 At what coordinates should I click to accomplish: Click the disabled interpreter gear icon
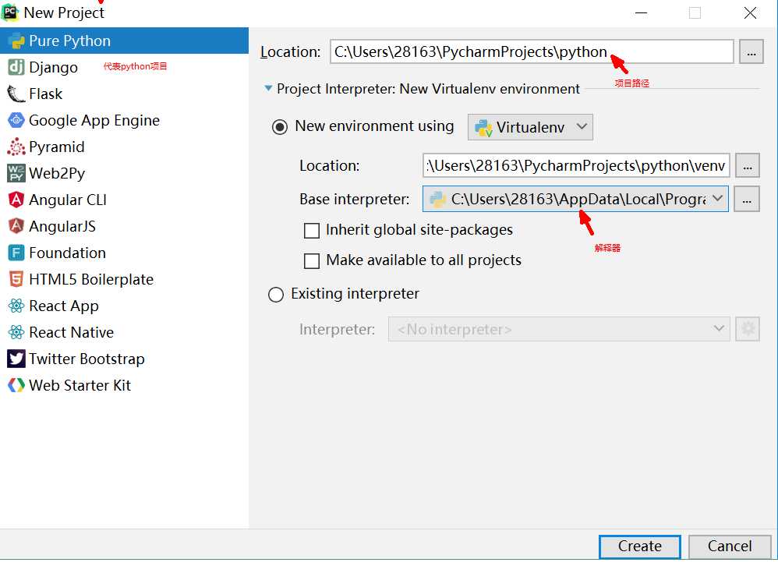tap(748, 329)
